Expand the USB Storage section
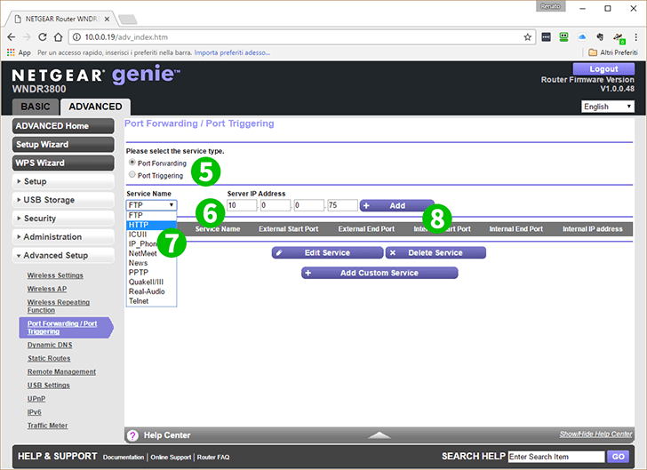The image size is (647, 470). (63, 200)
